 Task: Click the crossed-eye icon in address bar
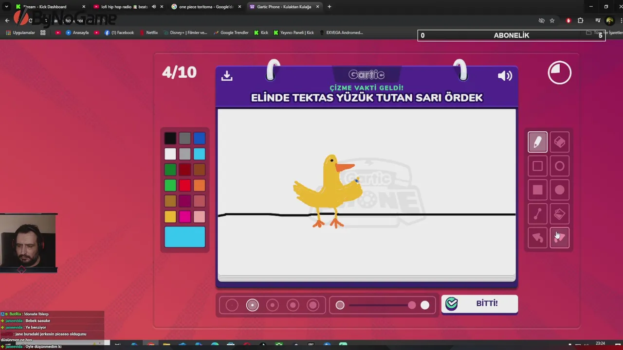click(x=541, y=20)
